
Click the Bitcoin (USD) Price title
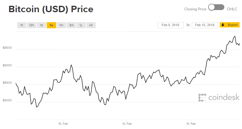51,9
